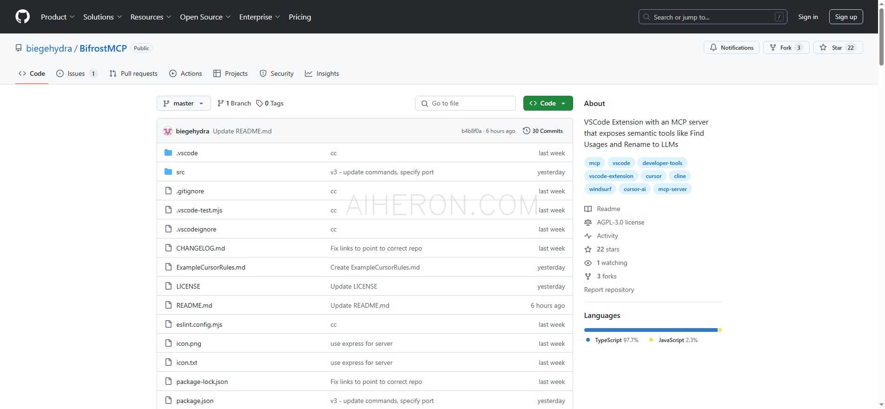Click the forks icon in About
The height and width of the screenshot is (409, 885).
coord(588,276)
